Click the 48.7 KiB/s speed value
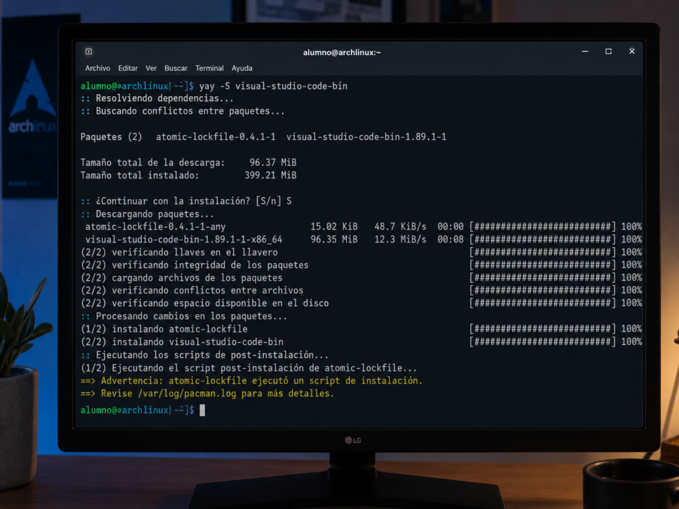The height and width of the screenshot is (509, 679). point(400,226)
